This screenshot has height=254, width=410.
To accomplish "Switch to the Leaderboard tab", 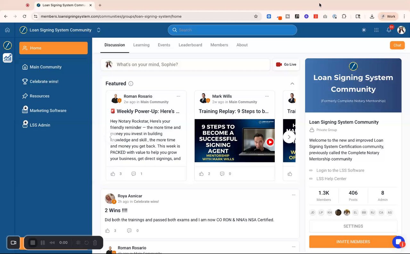I will (190, 45).
